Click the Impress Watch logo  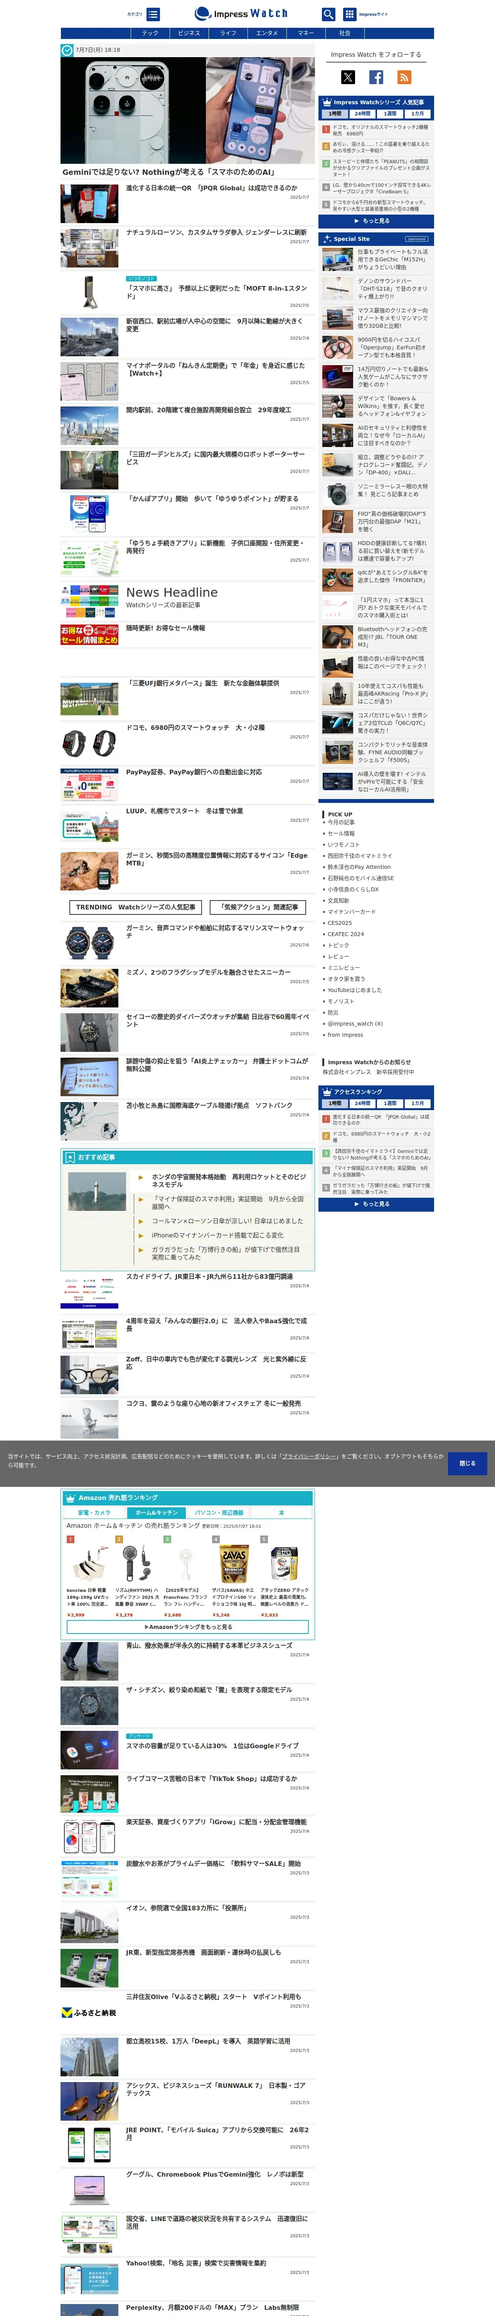coord(242,14)
